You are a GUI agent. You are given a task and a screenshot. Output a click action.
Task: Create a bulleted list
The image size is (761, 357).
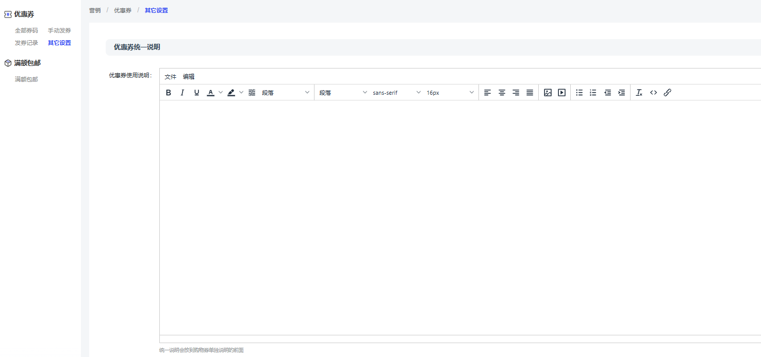tap(579, 93)
